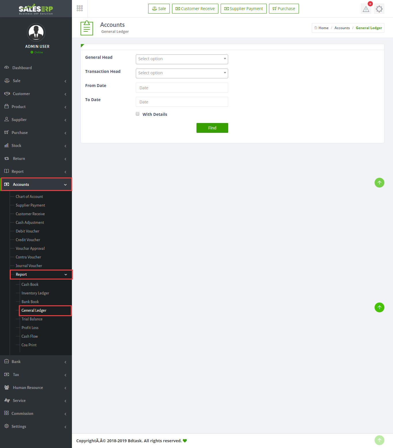393x448 pixels.
Task: Open Trial Balance report in sidebar
Action: [32, 319]
